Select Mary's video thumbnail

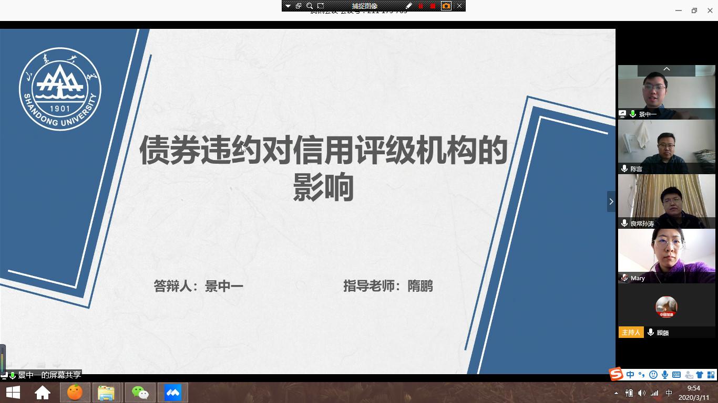coord(666,256)
